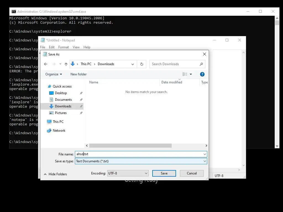Click the cmd.exe title bar icon
The width and height of the screenshot is (283, 212).
click(x=14, y=12)
